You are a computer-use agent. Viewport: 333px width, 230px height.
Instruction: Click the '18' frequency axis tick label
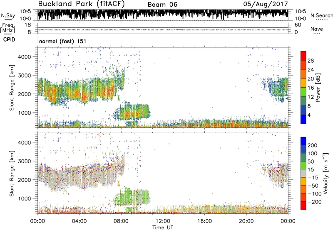28,25
